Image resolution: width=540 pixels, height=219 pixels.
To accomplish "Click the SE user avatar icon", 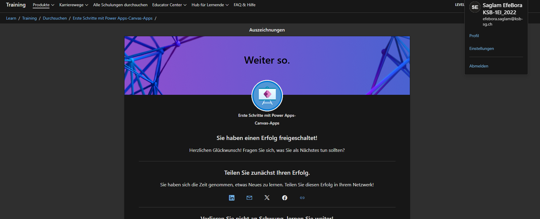I will click(x=475, y=7).
